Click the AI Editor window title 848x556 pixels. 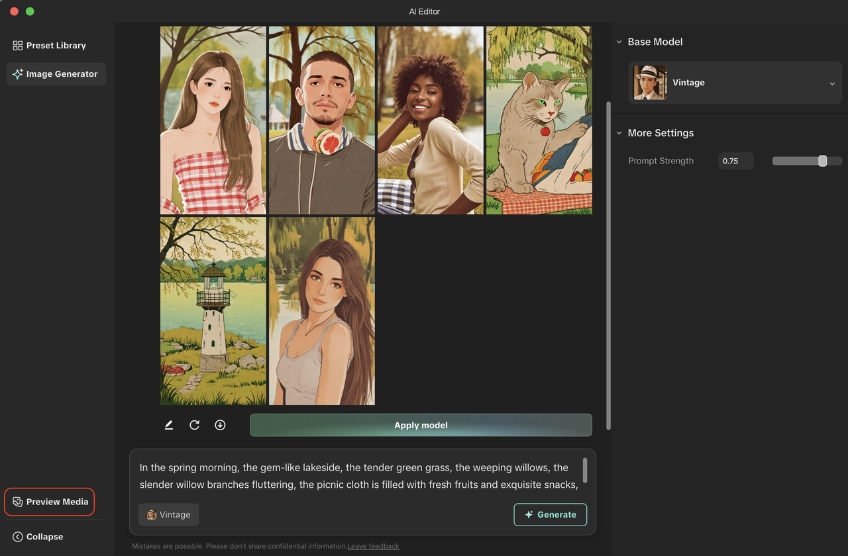click(x=424, y=11)
